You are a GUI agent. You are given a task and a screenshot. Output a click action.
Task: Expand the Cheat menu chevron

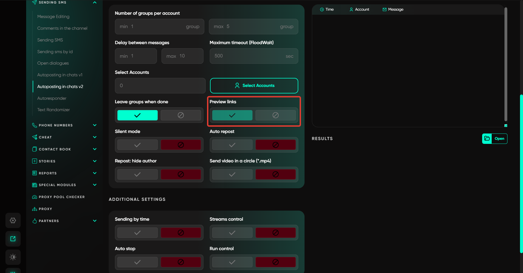click(95, 137)
